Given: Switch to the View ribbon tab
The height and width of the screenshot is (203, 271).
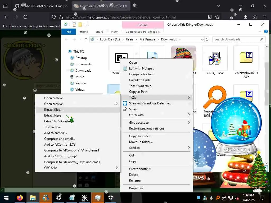Looking at the screenshot, I should 114,32.
